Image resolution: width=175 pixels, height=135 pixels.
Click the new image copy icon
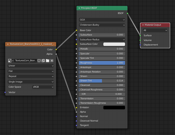point(43,61)
